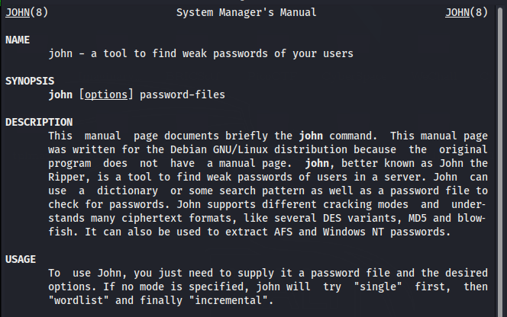Image resolution: width=507 pixels, height=317 pixels.
Task: Select the SYNOPSIS section heading
Action: pyautogui.click(x=30, y=81)
